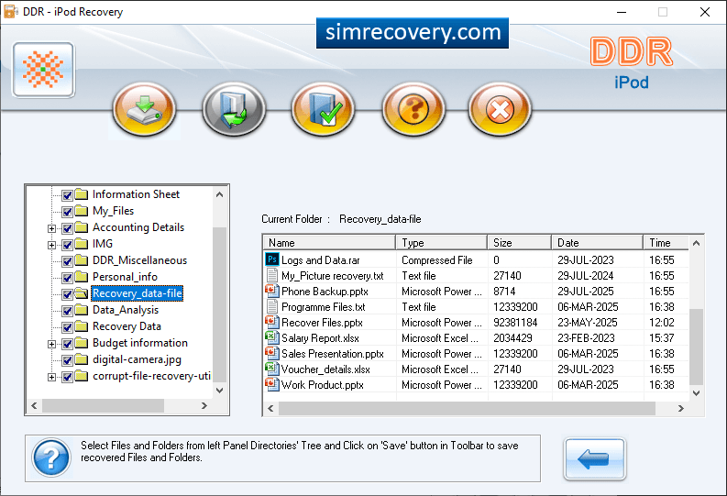Image resolution: width=727 pixels, height=496 pixels.
Task: Sort file list by Time column header
Action: 666,242
